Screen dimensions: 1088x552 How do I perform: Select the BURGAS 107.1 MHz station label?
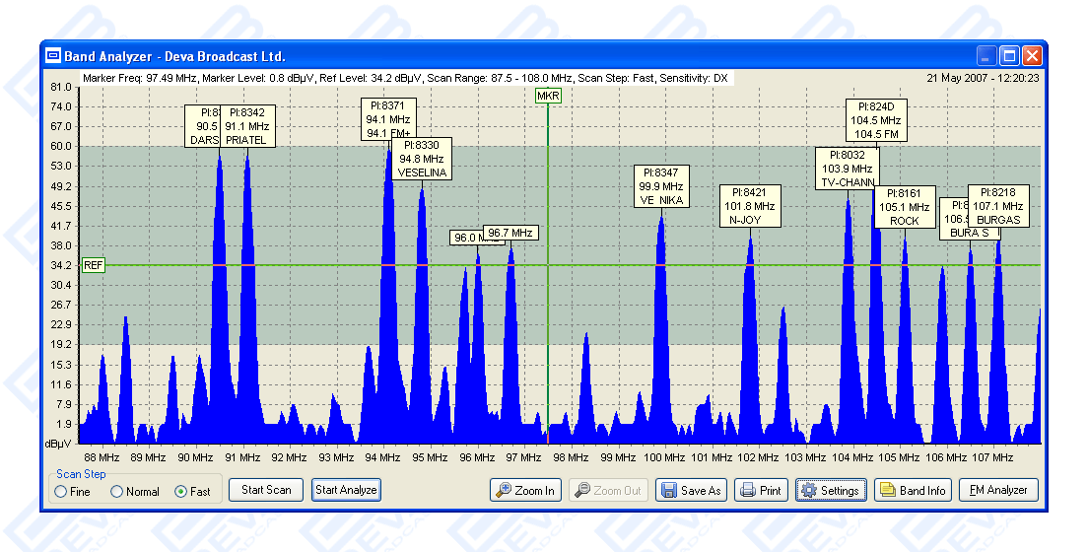tap(998, 206)
